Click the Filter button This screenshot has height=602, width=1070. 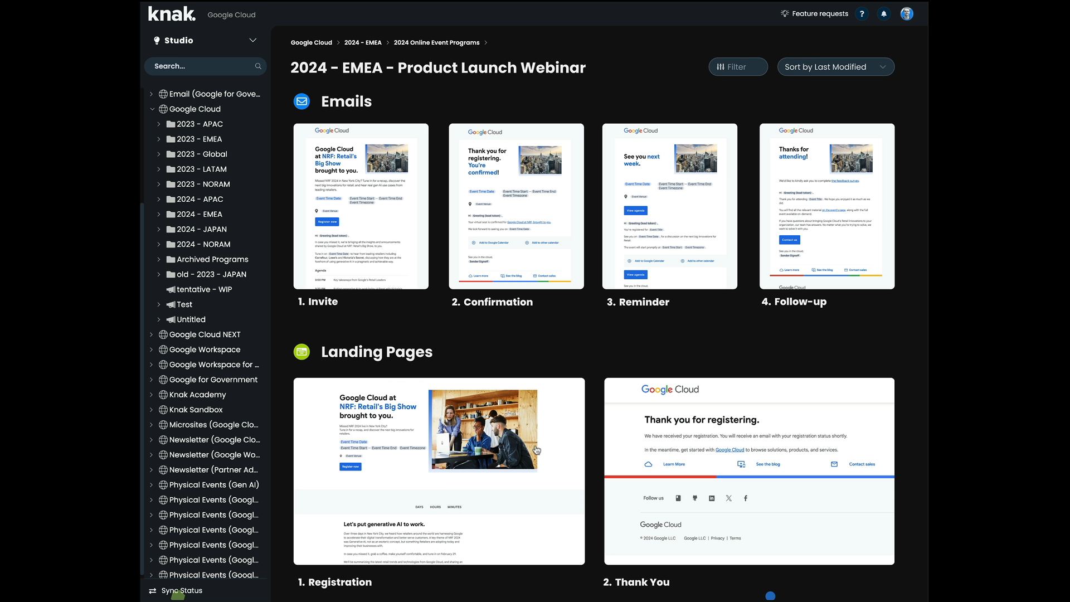click(738, 67)
